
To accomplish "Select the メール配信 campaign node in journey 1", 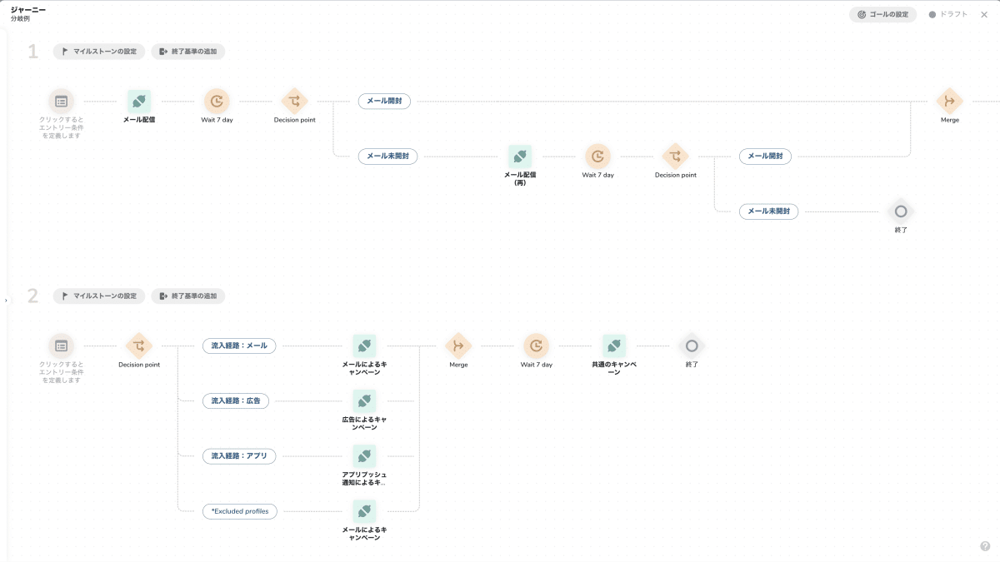I will [x=137, y=101].
